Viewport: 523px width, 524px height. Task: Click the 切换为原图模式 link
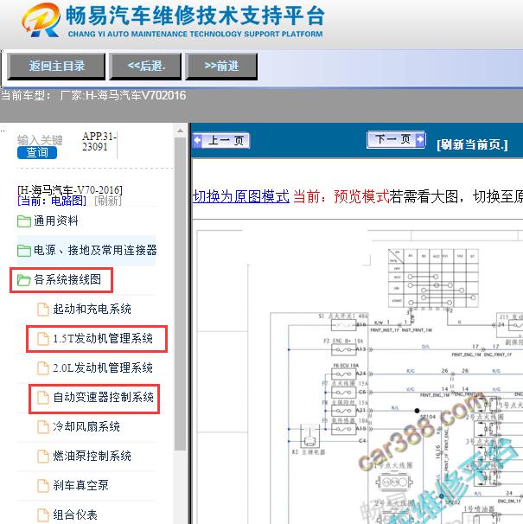click(241, 196)
